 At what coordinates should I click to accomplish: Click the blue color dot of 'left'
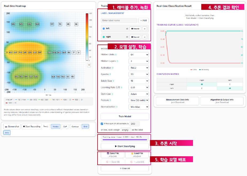point(104,29)
